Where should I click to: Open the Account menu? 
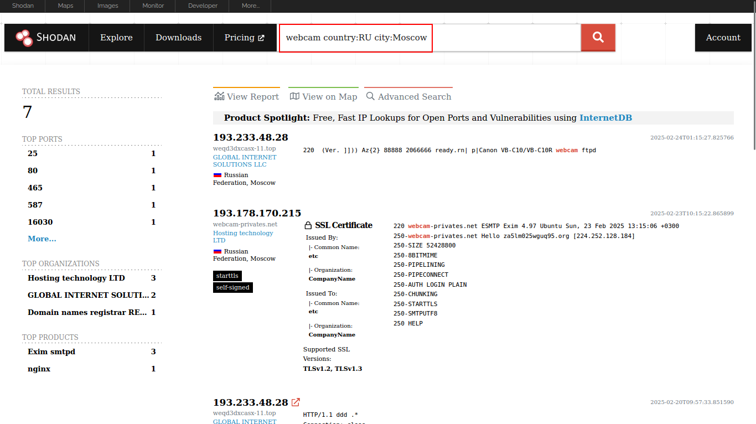[723, 38]
